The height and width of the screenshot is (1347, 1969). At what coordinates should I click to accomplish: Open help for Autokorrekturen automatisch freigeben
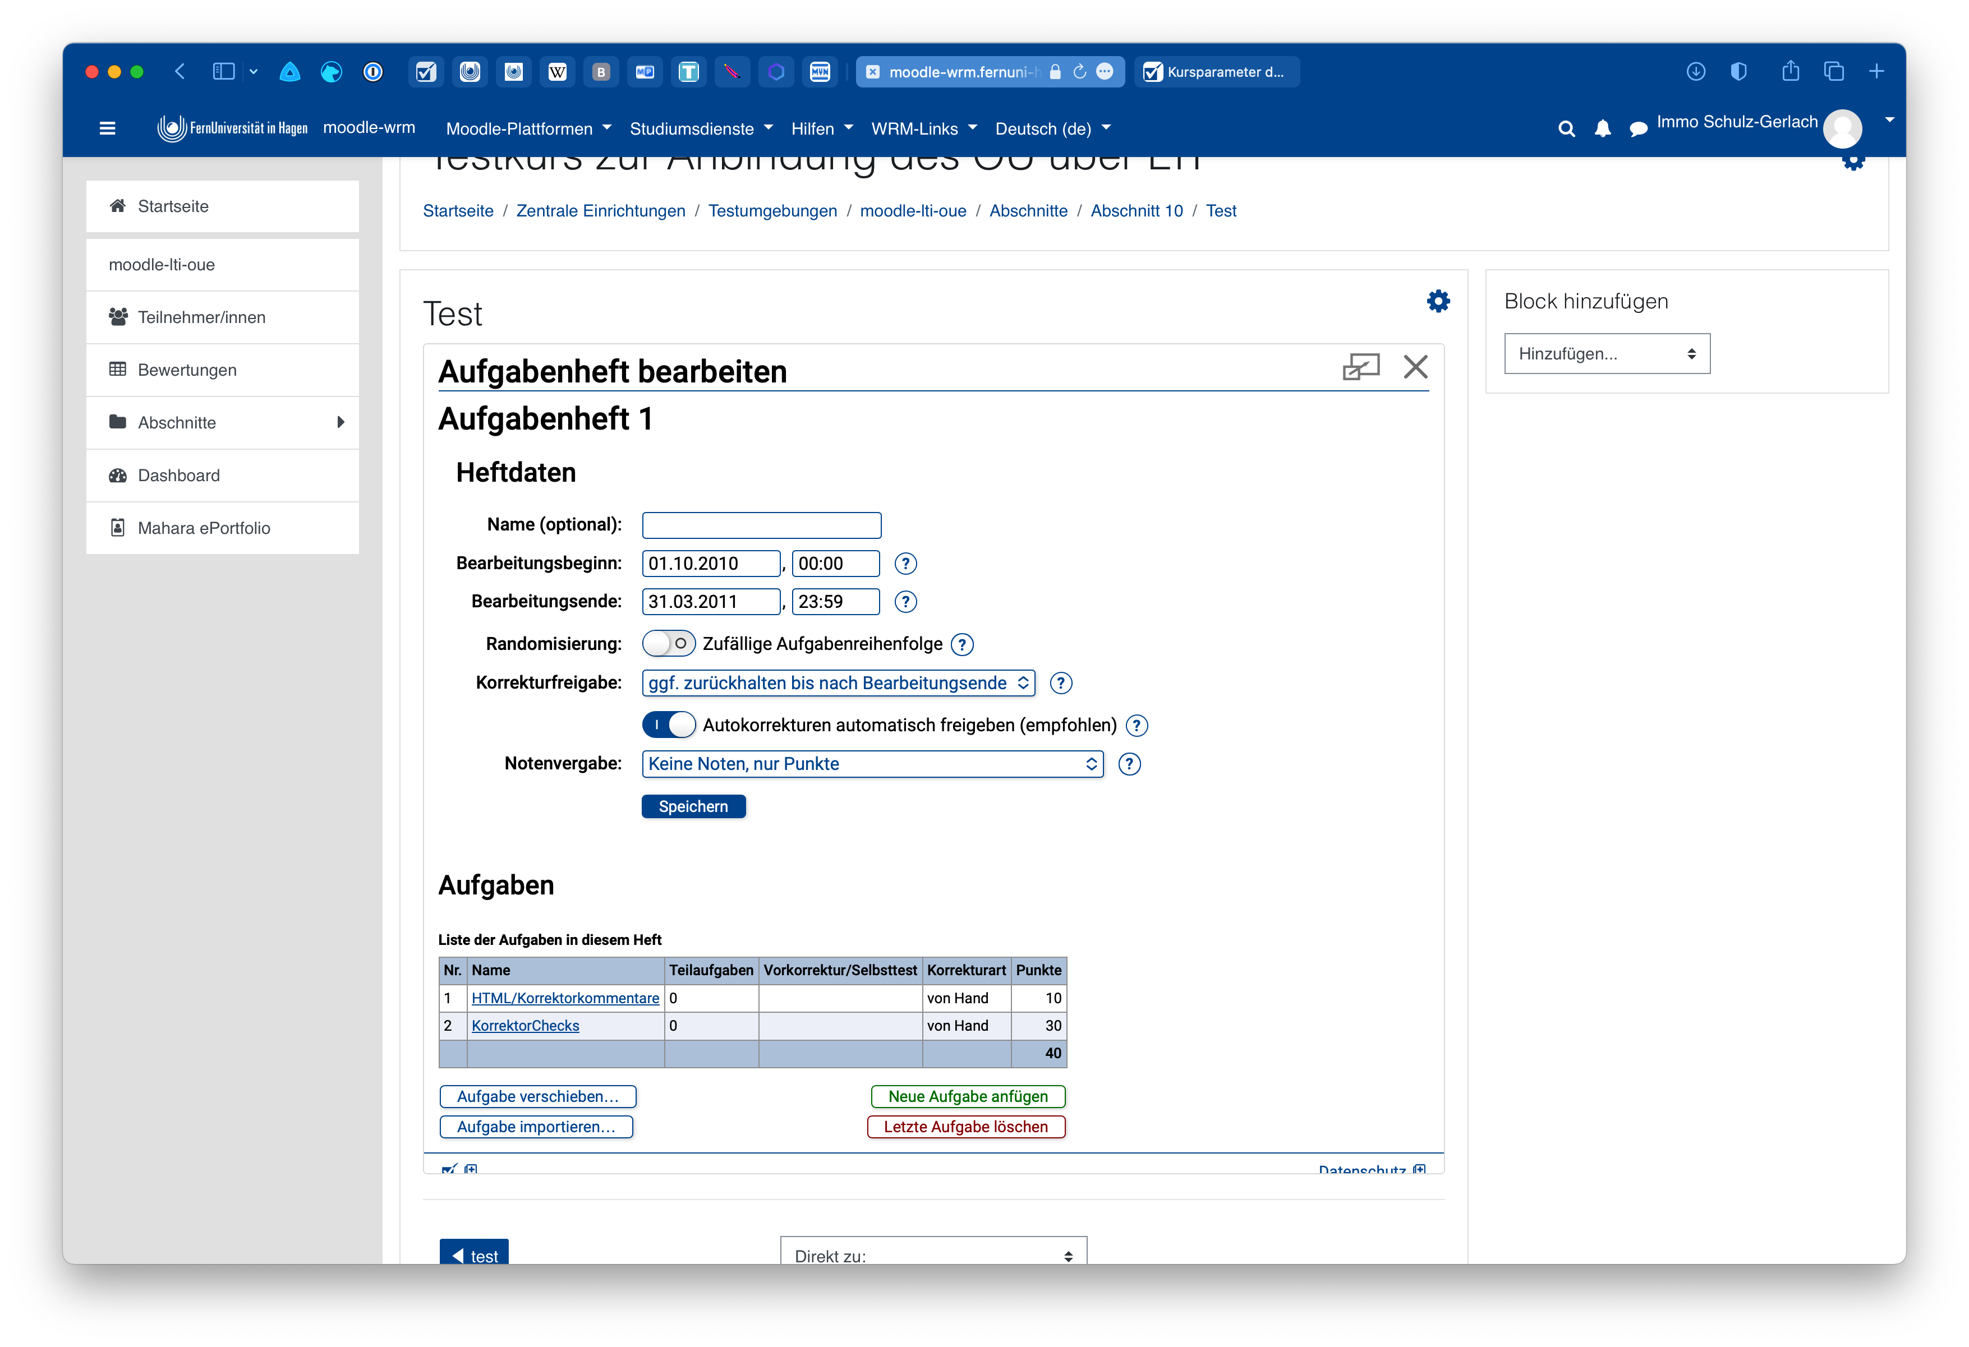point(1137,726)
